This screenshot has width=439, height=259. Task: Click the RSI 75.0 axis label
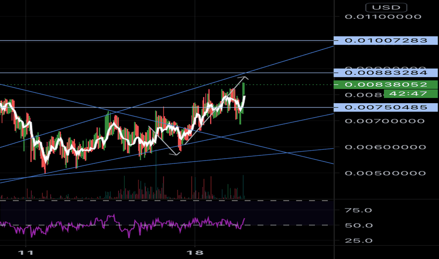click(358, 210)
